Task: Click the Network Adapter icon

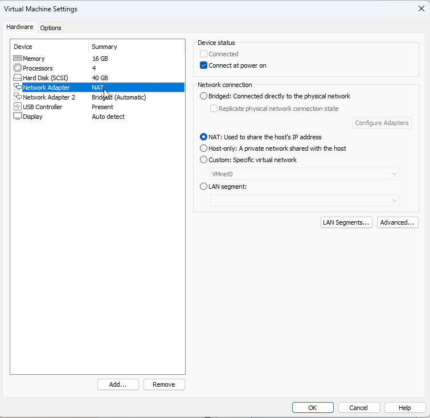Action: pyautogui.click(x=18, y=88)
